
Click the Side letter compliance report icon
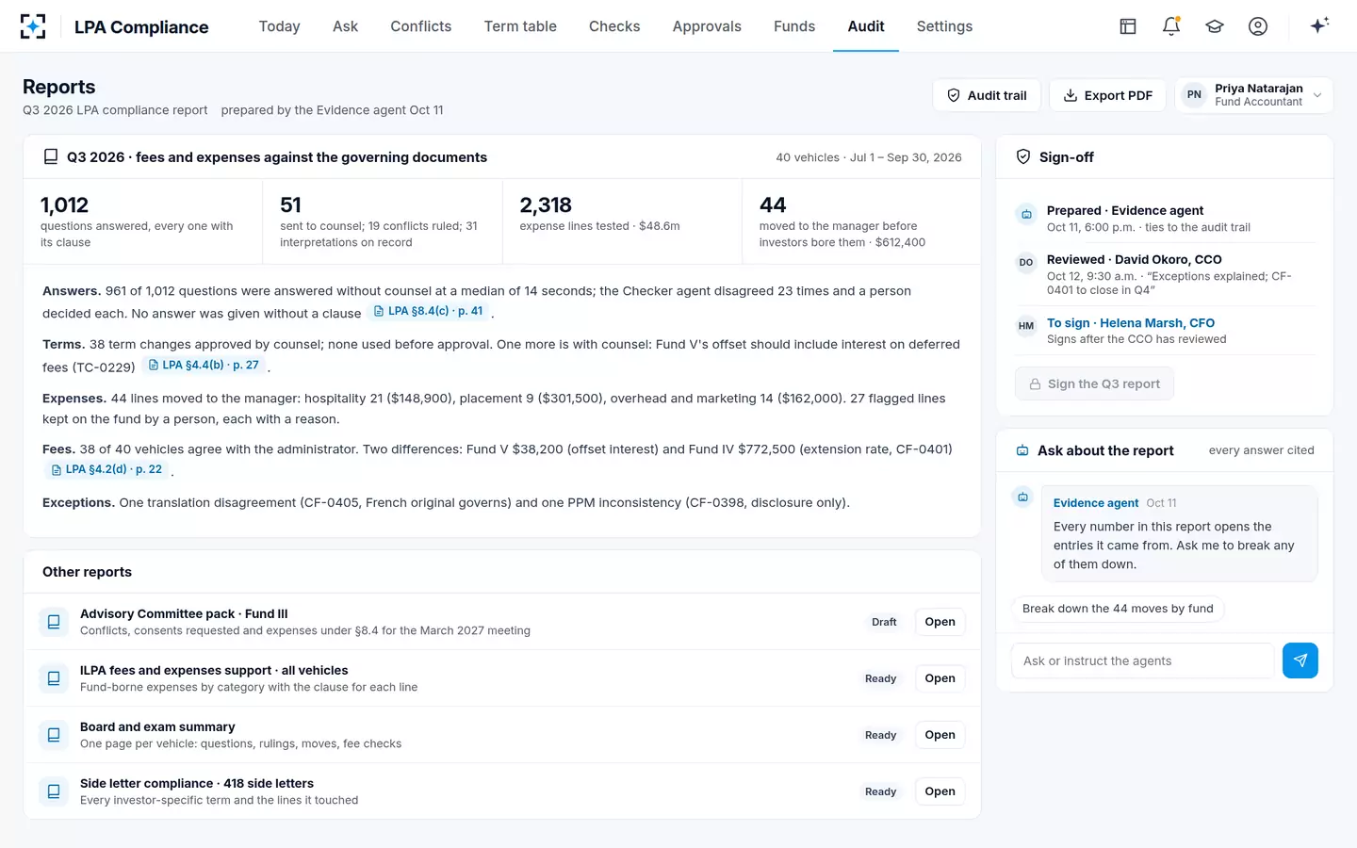pyautogui.click(x=54, y=791)
